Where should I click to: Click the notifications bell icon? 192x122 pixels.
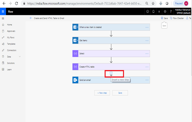153,11
